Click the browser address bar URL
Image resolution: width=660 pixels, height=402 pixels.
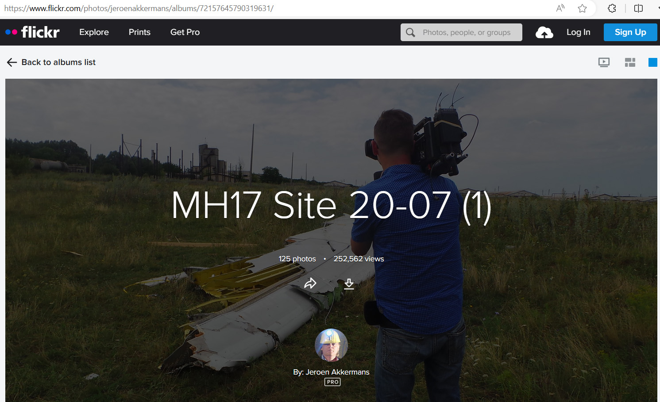coord(139,8)
